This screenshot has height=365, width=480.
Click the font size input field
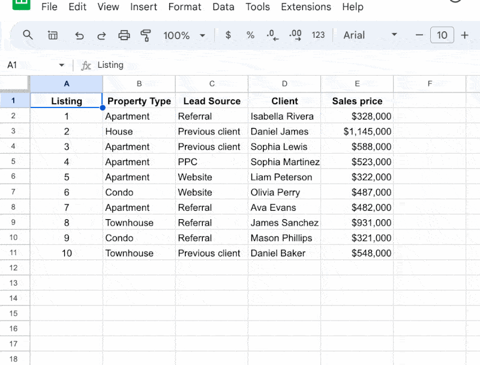click(442, 35)
